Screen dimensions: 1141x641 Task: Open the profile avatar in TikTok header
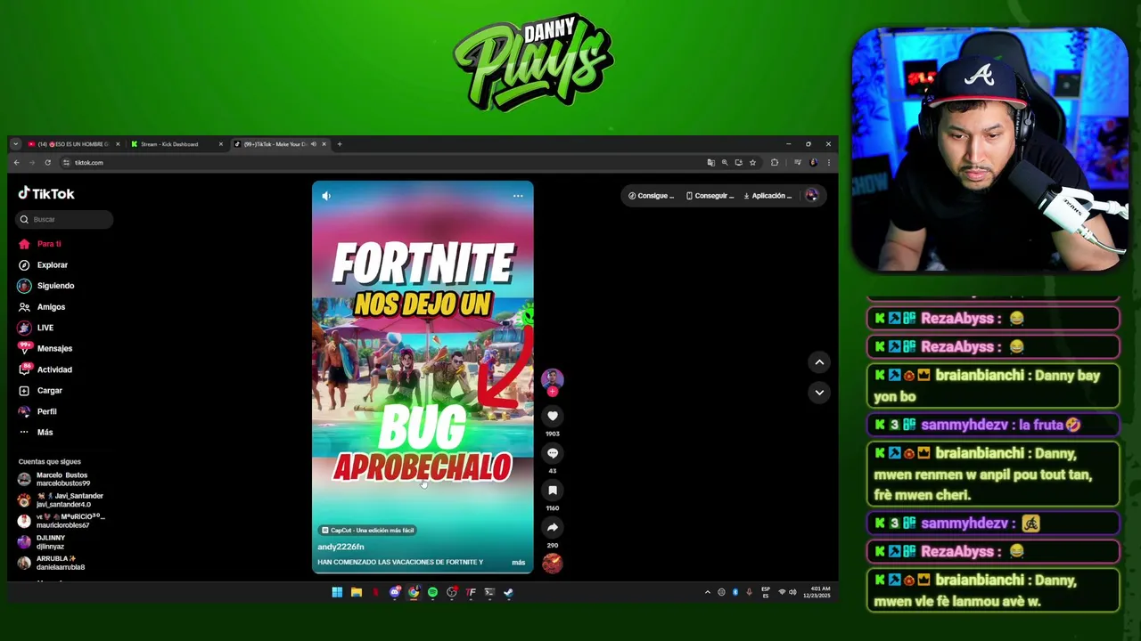point(812,195)
